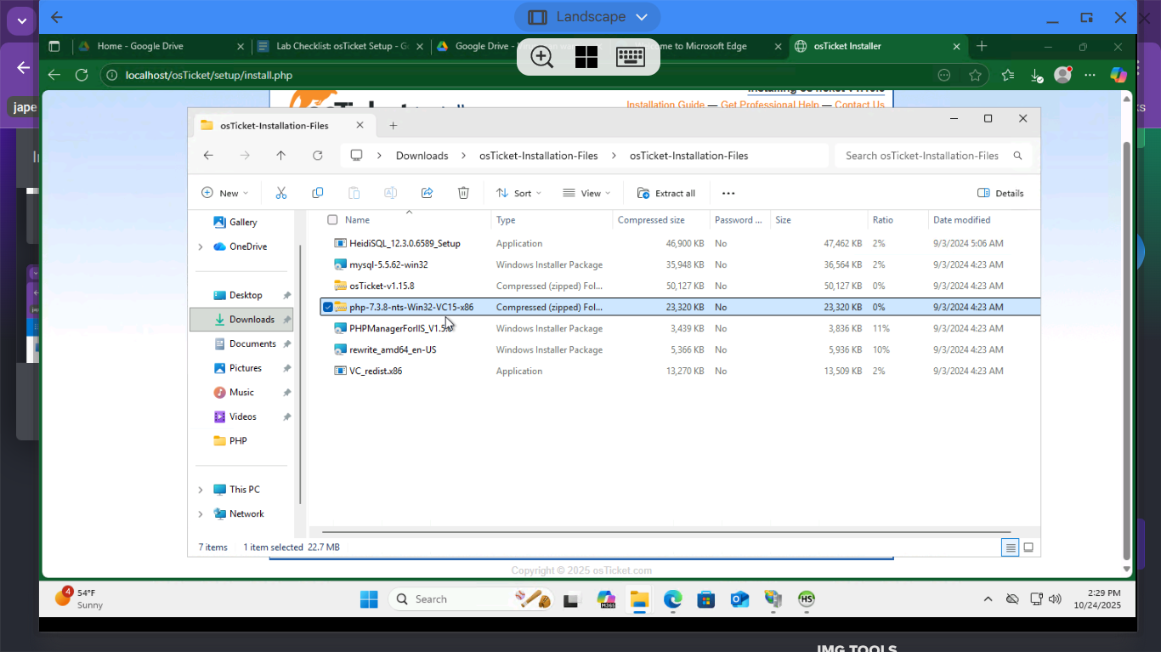Go up one folder level in Explorer
The width and height of the screenshot is (1161, 652).
click(x=281, y=156)
